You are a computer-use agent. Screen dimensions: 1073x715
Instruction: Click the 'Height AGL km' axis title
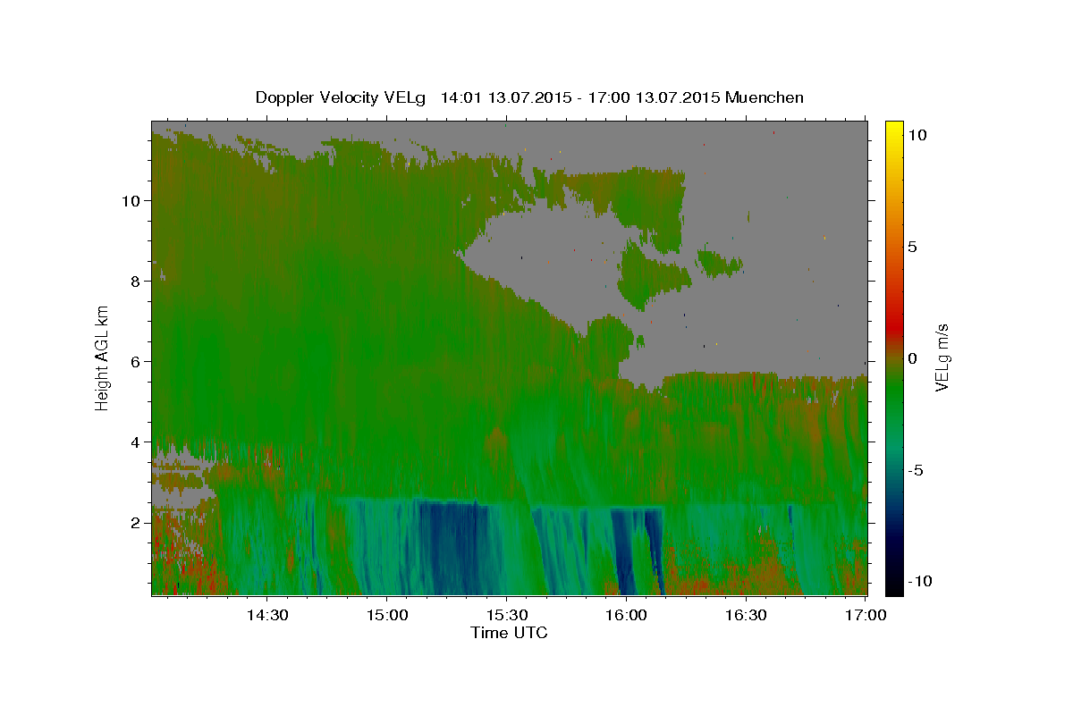pyautogui.click(x=103, y=357)
